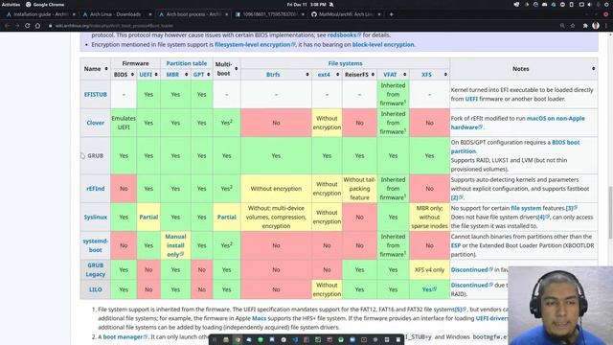Image resolution: width=613 pixels, height=345 pixels.
Task: Open the File systems header link
Action: 345,63
